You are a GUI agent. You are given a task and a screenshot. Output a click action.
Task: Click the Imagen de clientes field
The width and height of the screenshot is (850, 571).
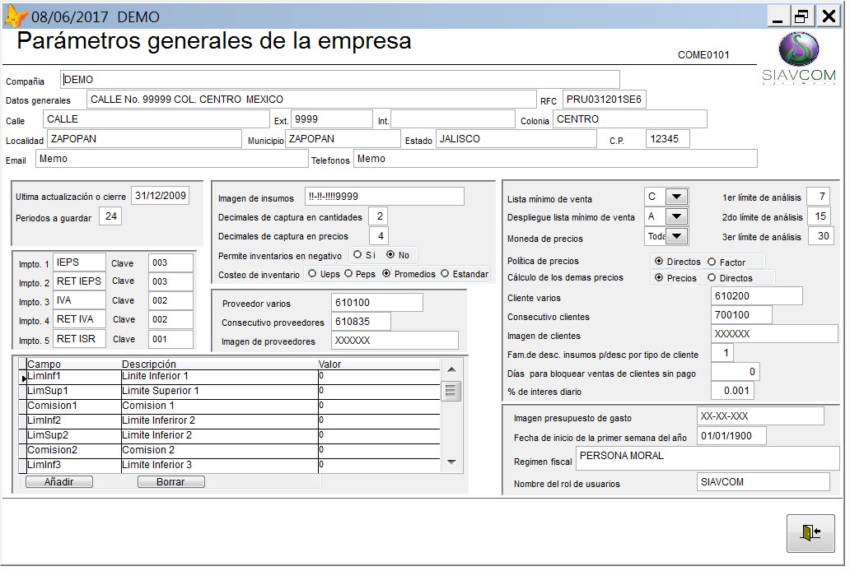click(775, 334)
